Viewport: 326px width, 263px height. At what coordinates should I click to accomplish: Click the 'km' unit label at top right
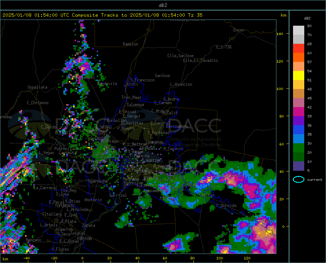(x=283, y=15)
